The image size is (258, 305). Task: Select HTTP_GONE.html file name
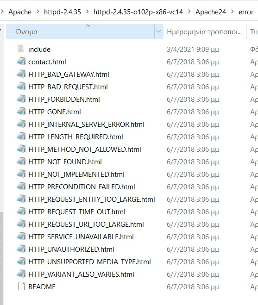point(55,112)
